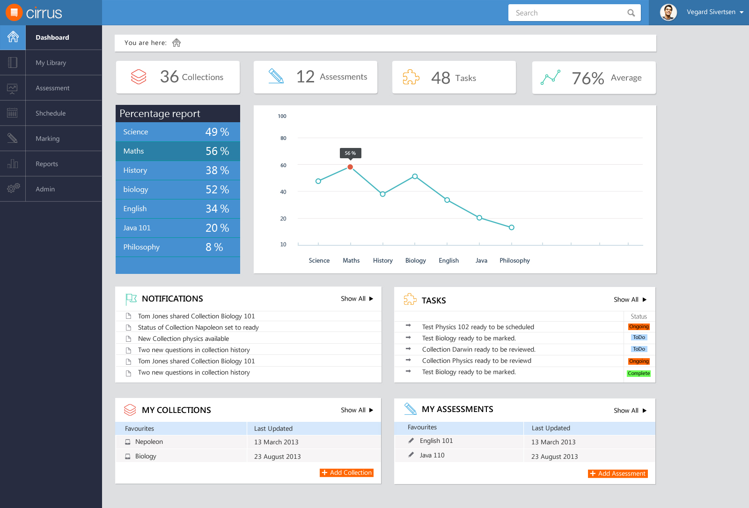Select the Maths row in Percentage report

click(178, 151)
